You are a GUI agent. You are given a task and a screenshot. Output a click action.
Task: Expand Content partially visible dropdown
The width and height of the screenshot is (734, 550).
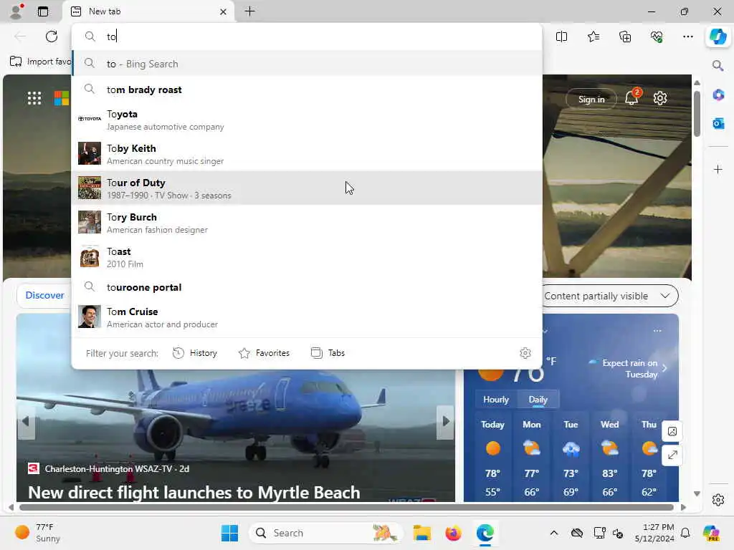point(609,296)
